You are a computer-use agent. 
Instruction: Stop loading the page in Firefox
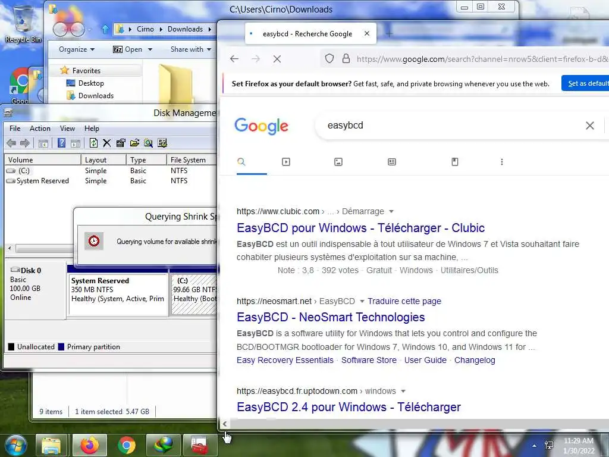coord(277,59)
